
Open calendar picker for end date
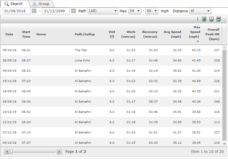73,11
